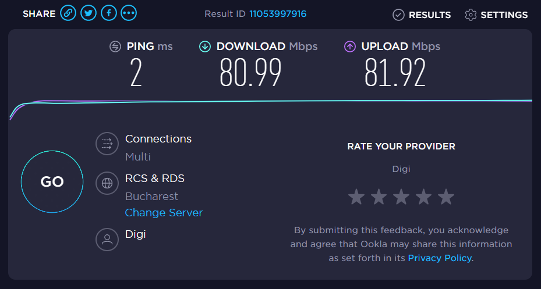Click the Change Server link
This screenshot has width=541, height=289.
pos(164,213)
